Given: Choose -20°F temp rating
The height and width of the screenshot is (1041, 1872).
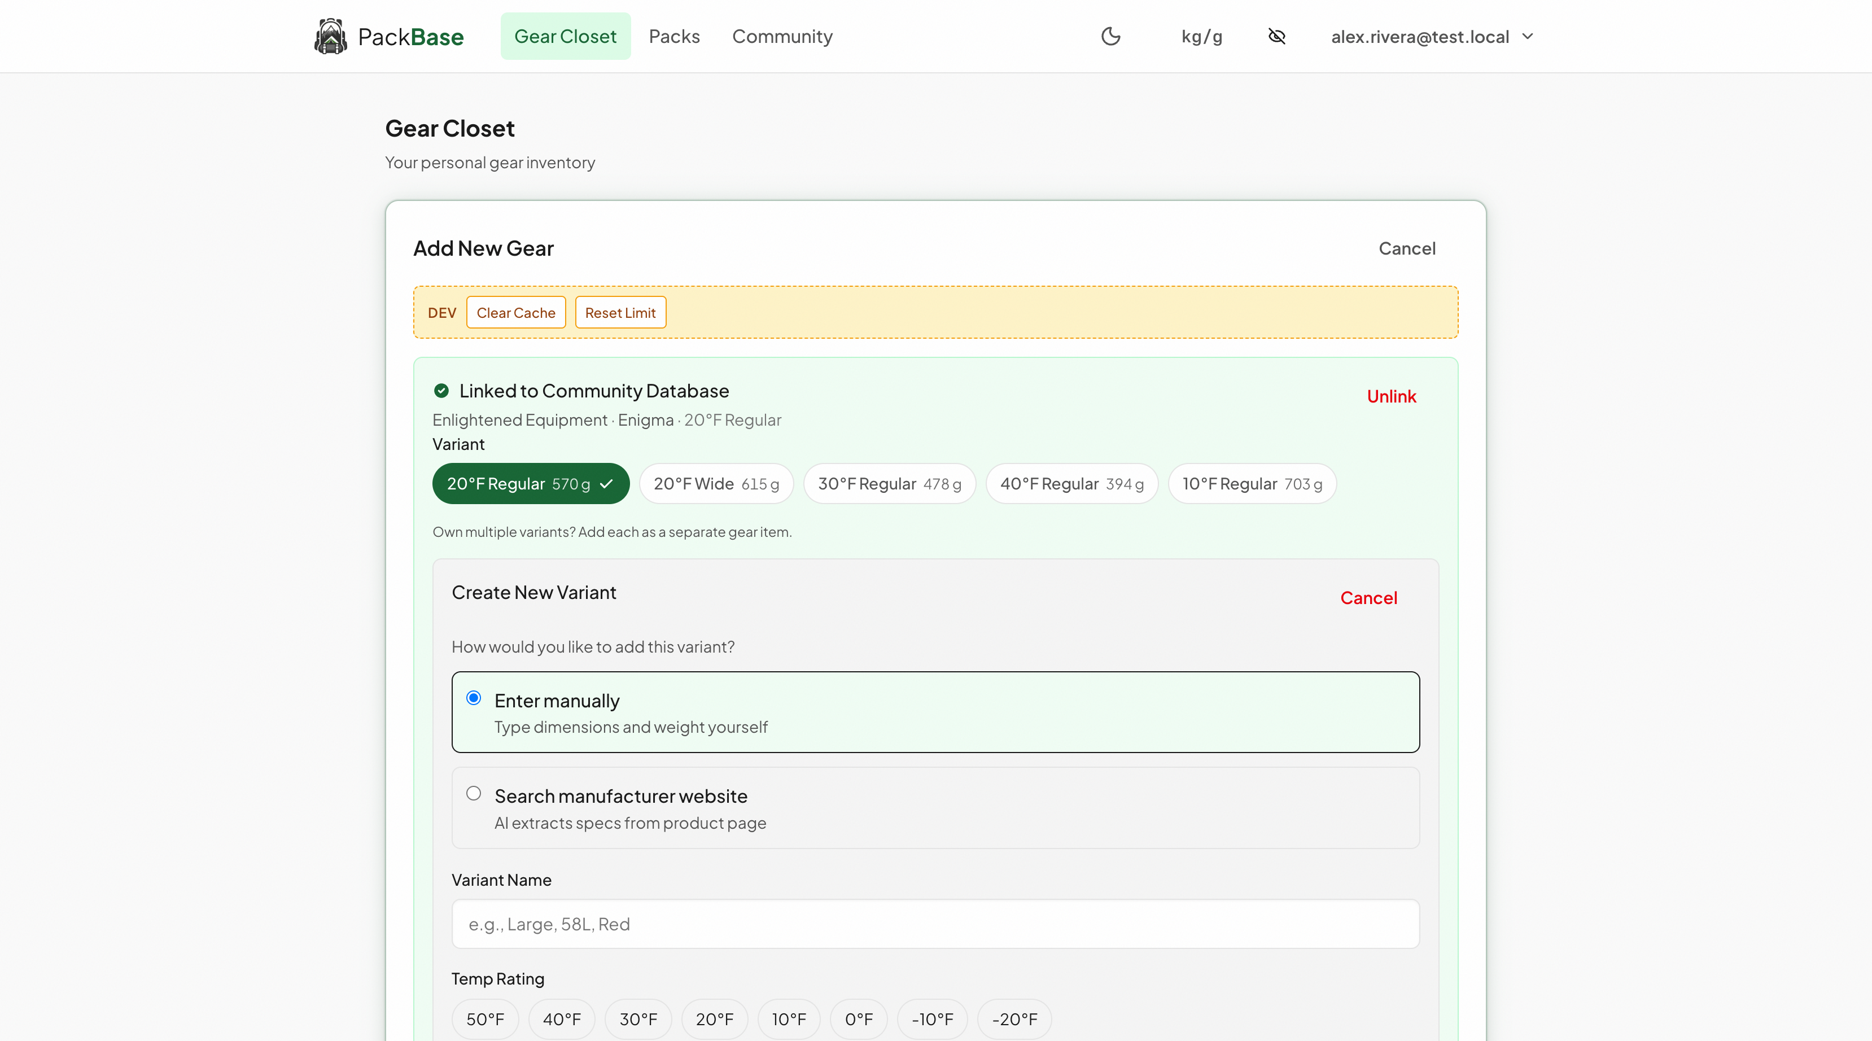Looking at the screenshot, I should (x=1014, y=1019).
